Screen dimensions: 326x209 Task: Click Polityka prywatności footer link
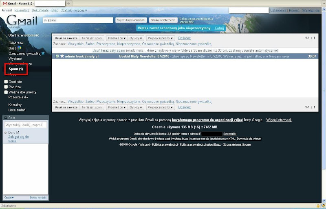pos(165,144)
